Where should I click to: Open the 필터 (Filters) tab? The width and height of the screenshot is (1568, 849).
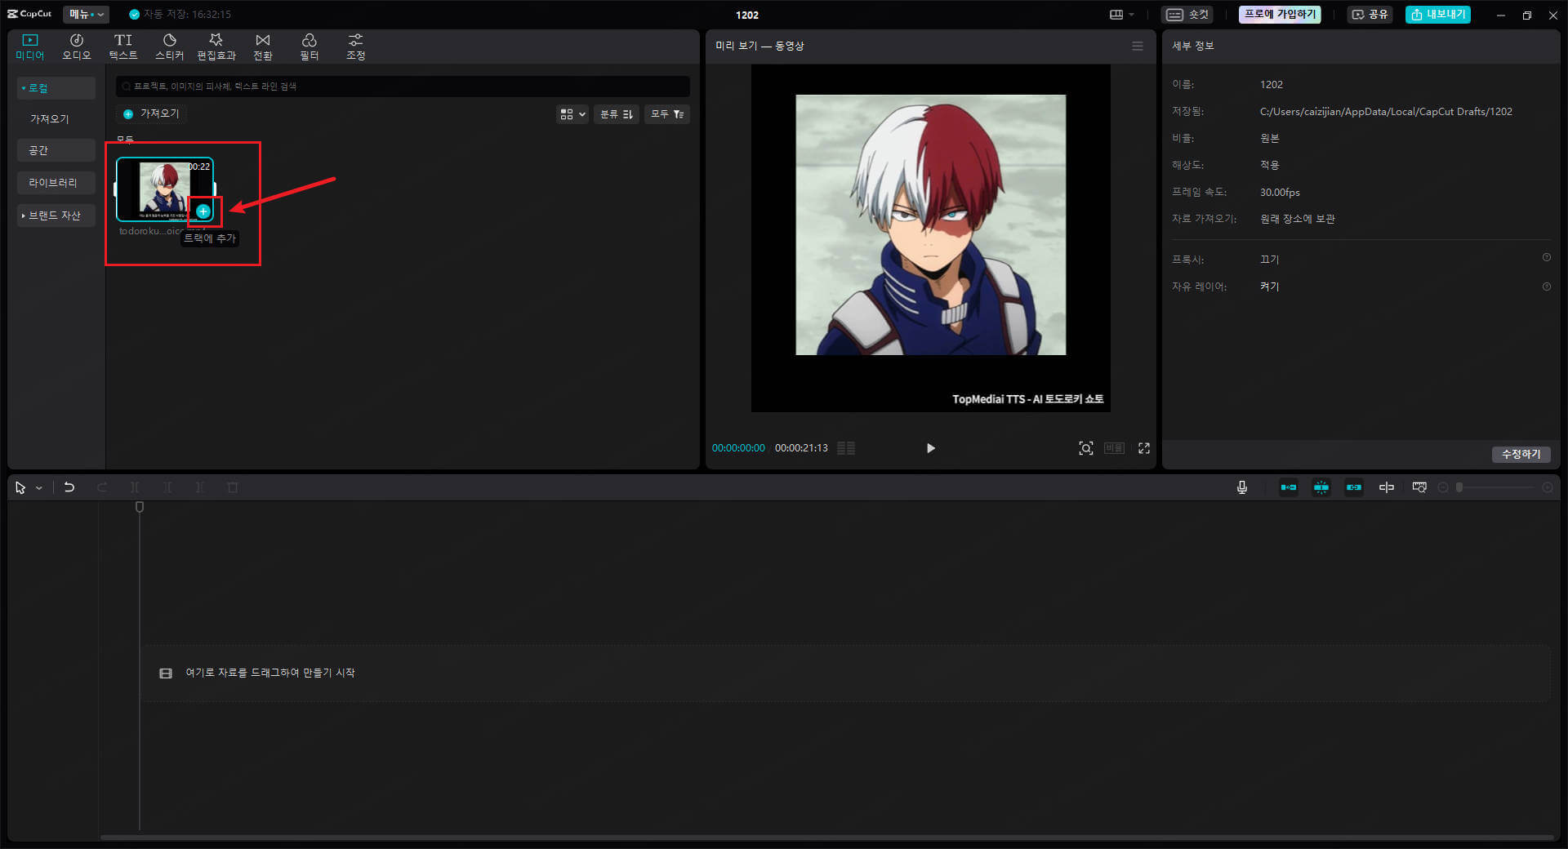[x=310, y=47]
